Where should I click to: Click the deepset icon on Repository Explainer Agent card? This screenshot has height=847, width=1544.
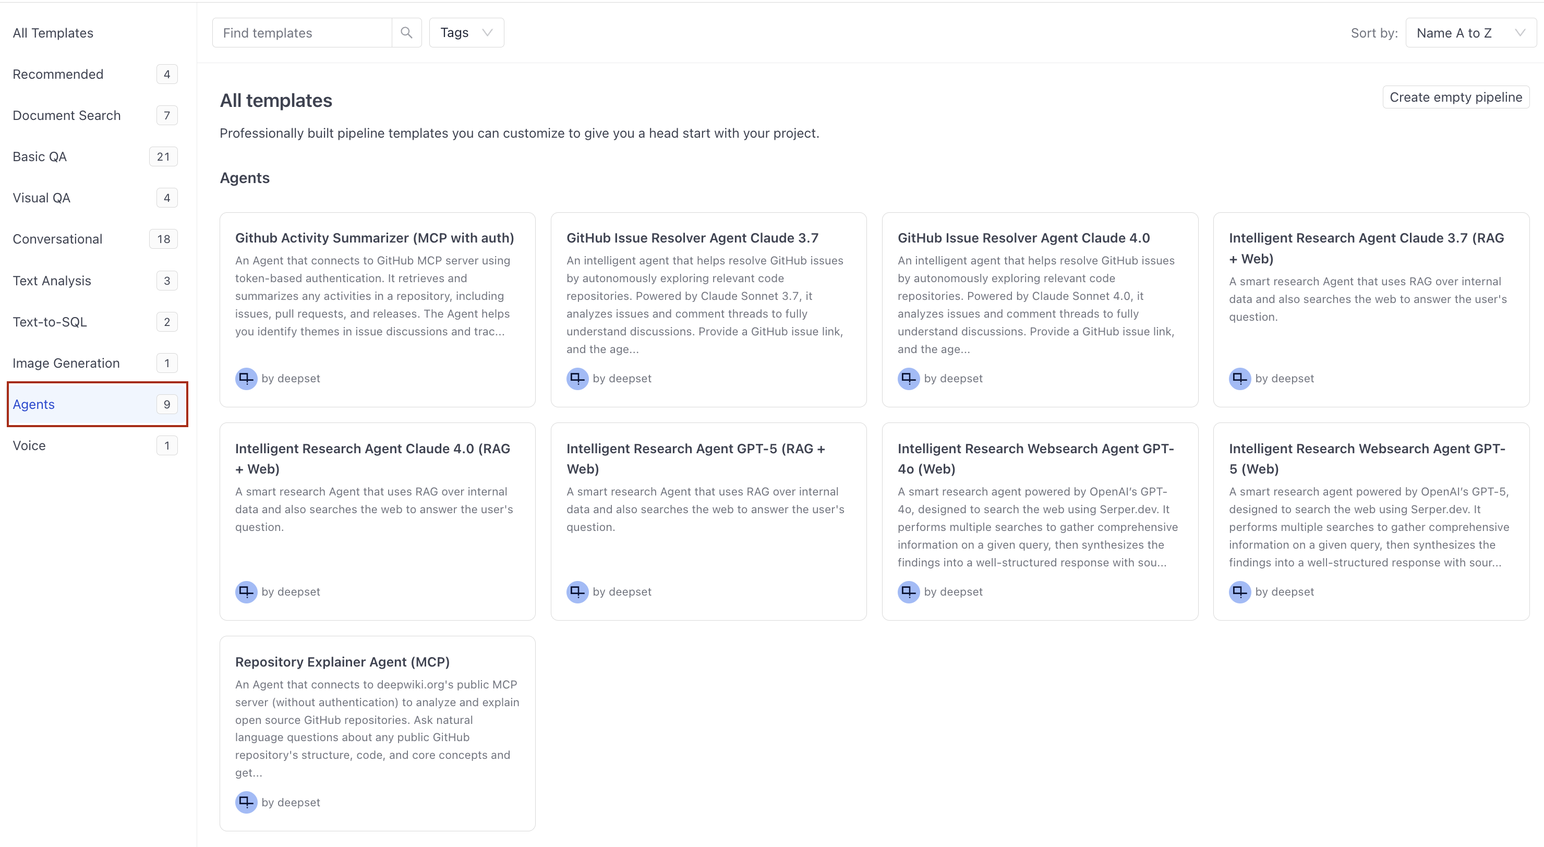click(x=246, y=802)
